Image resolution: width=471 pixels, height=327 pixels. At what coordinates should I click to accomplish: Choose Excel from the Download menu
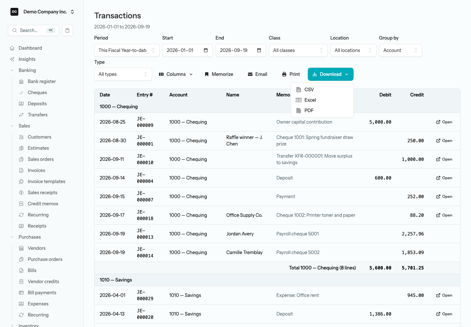322,100
